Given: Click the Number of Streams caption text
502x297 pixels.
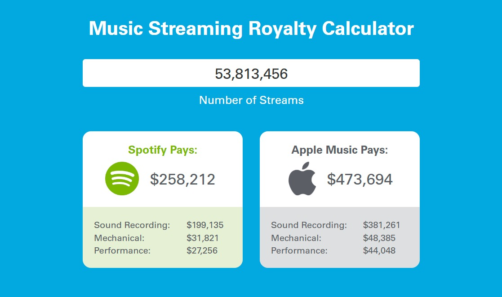Looking at the screenshot, I should coord(251,100).
